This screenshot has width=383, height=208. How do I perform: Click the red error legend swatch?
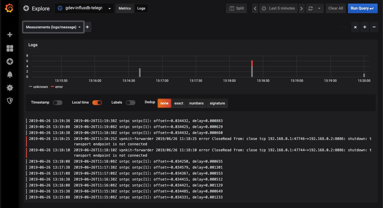(52, 87)
